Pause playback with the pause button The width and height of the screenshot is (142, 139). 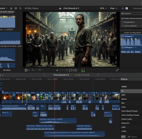coord(57,70)
